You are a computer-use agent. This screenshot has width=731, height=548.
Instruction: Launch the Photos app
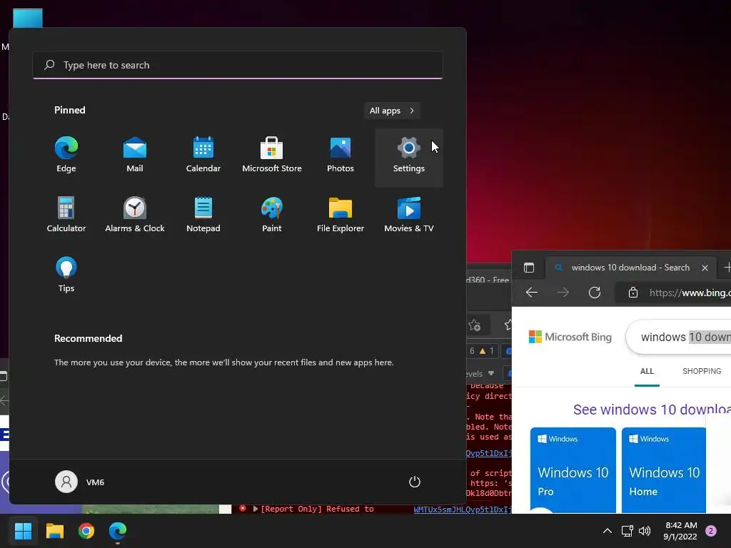click(341, 155)
